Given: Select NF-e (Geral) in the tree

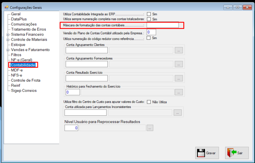Looking at the screenshot, I should pyautogui.click(x=22, y=60).
